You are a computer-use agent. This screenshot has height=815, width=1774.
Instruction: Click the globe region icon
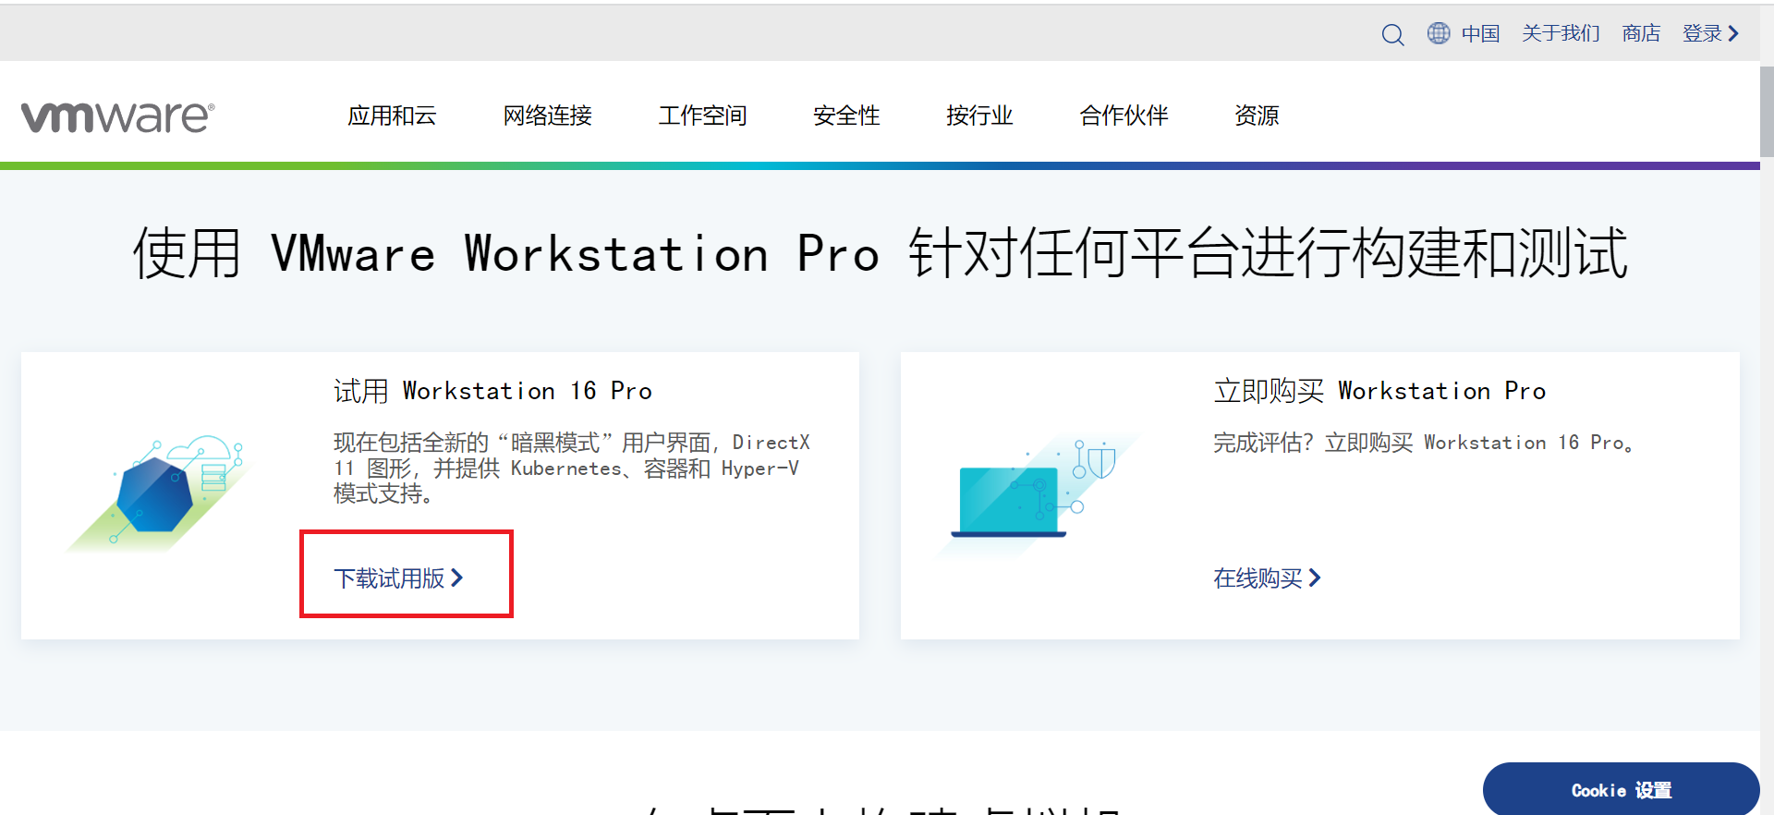tap(1439, 33)
